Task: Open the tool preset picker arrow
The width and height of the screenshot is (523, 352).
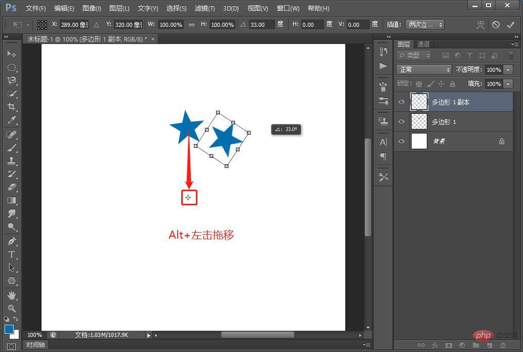Action: pyautogui.click(x=28, y=25)
